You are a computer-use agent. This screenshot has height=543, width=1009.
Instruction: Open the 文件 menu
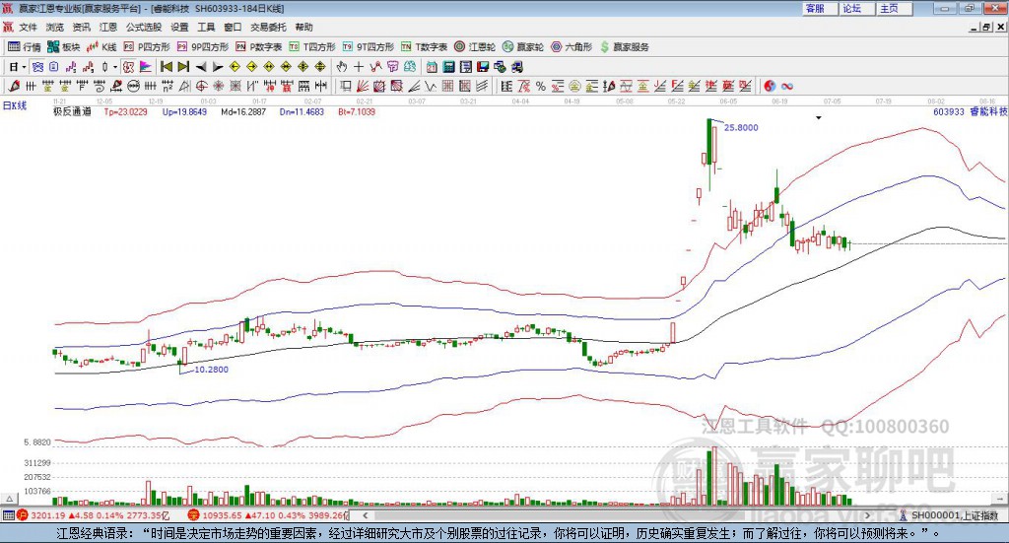(28, 27)
